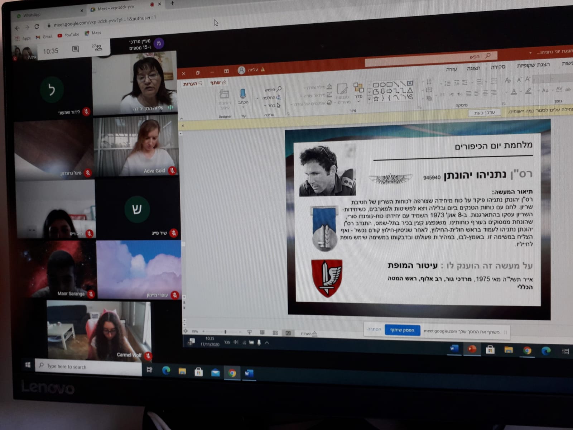Click Chrome icon on local Windows taskbar
Image resolution: width=573 pixels, height=430 pixels.
(232, 373)
